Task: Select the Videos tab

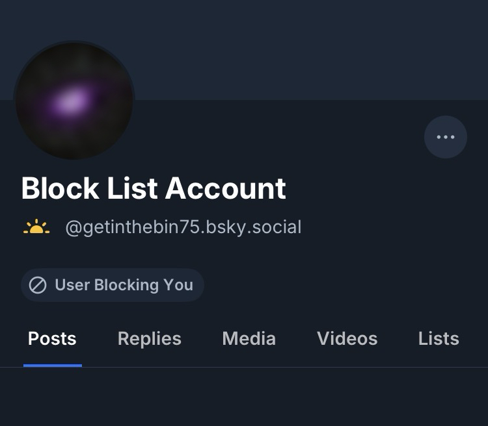Action: 347,338
